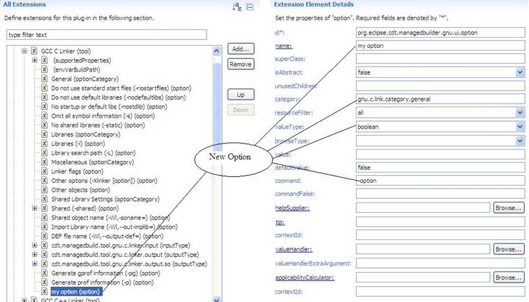
Task: Click the Up button
Action: tap(241, 95)
